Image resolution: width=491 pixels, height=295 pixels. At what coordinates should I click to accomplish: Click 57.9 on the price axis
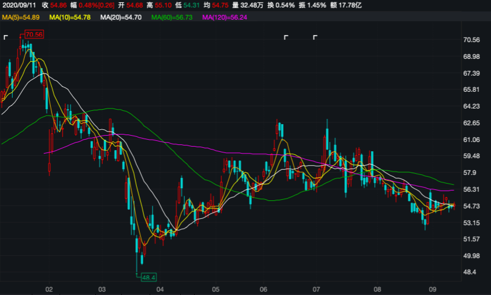(470, 173)
